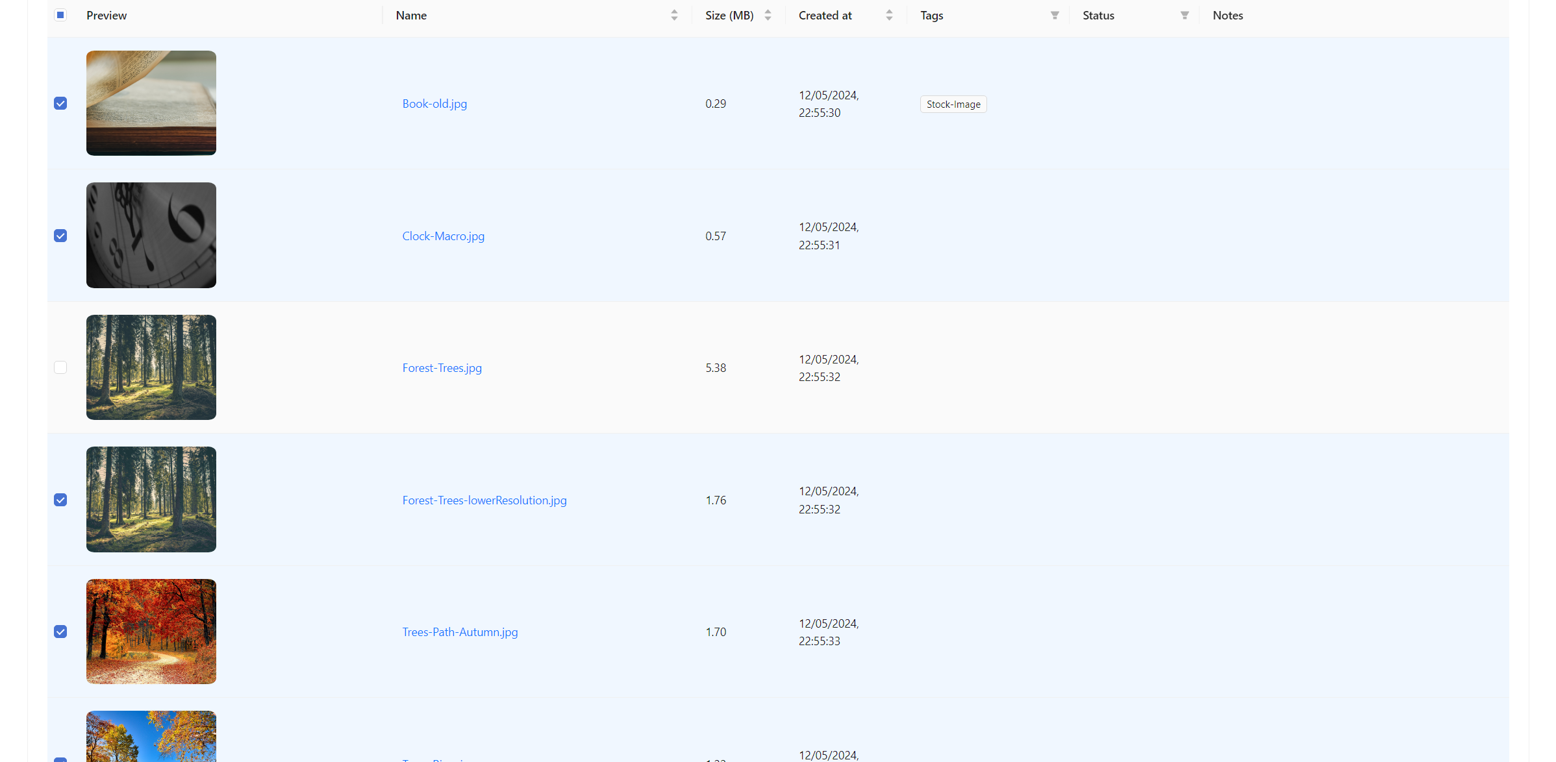Screen dimensions: 1556x762
Task: Click the forest trees preview thumbnail
Action: point(151,367)
